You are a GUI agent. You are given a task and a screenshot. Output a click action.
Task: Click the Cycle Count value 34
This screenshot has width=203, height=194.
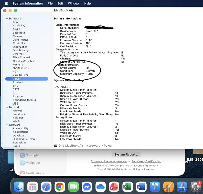point(88,68)
